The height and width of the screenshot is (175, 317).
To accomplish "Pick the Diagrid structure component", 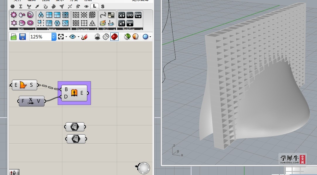I will pos(84,15).
